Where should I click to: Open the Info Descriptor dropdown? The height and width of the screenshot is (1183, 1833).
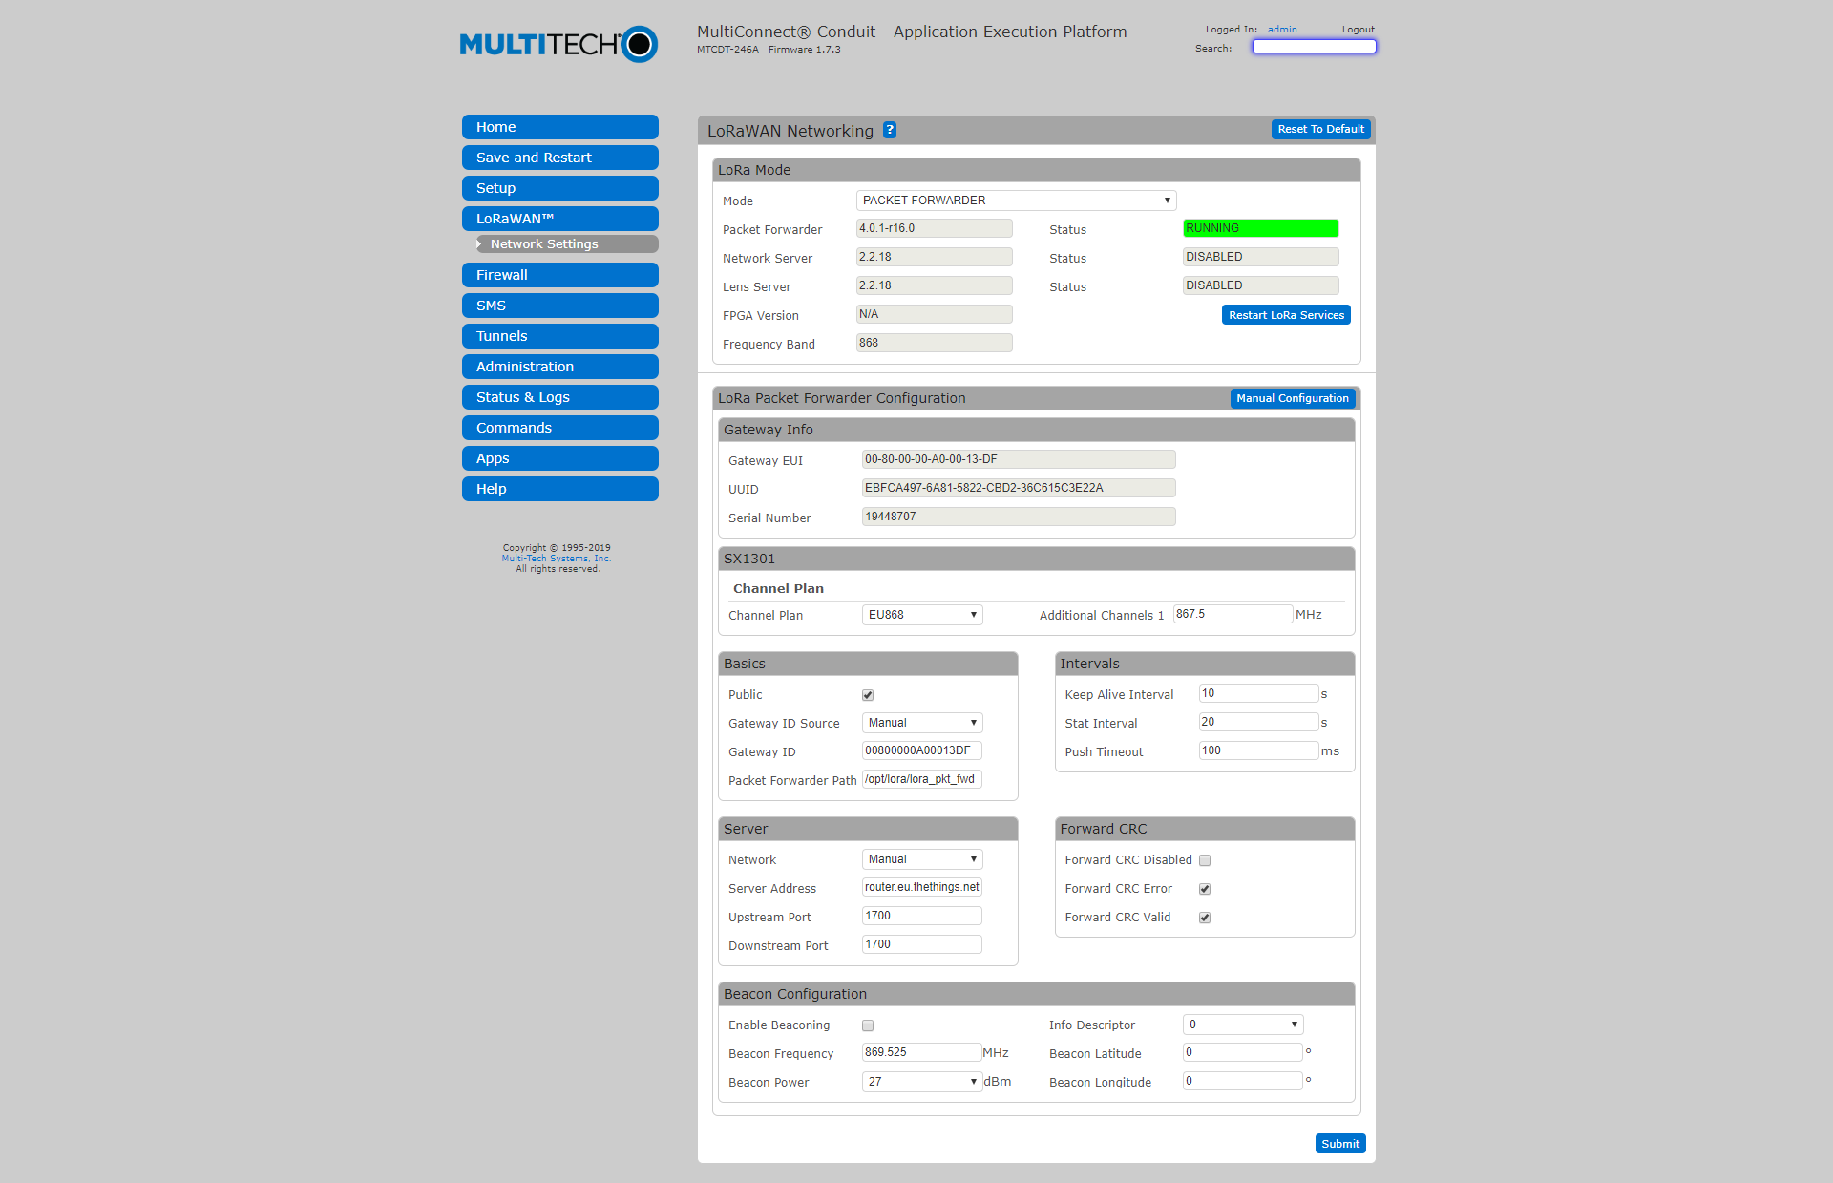point(1243,1025)
